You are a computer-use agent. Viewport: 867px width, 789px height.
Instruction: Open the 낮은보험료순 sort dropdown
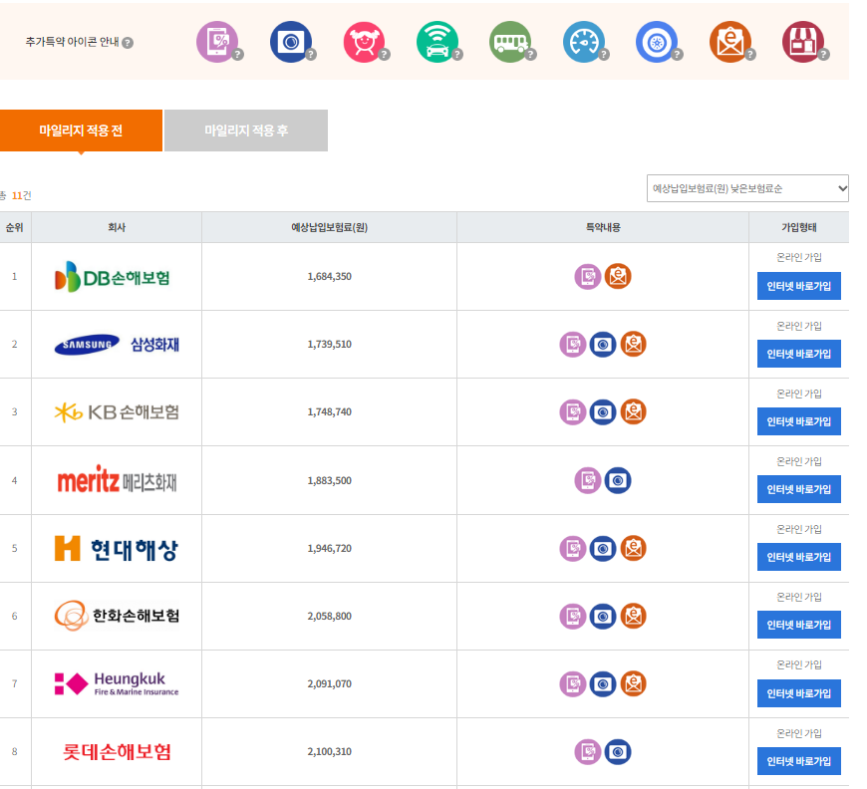[x=747, y=188]
